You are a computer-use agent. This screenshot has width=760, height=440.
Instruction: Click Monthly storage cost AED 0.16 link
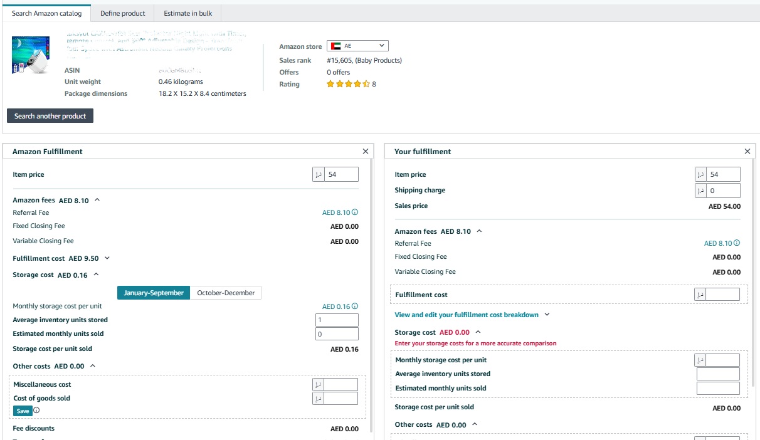(336, 306)
